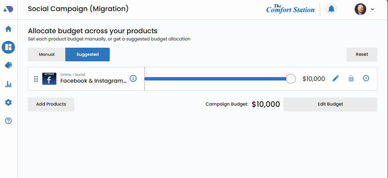Open the analytics bar chart icon

8,84
